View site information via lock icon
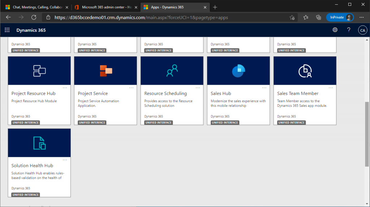370x207 pixels. [x=48, y=17]
